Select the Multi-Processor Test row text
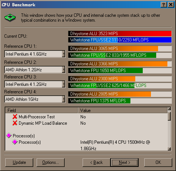176x171 pixels. coord(37,117)
